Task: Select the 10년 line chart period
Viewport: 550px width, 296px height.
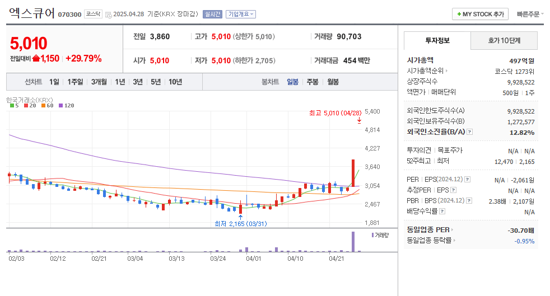Action: [175, 82]
